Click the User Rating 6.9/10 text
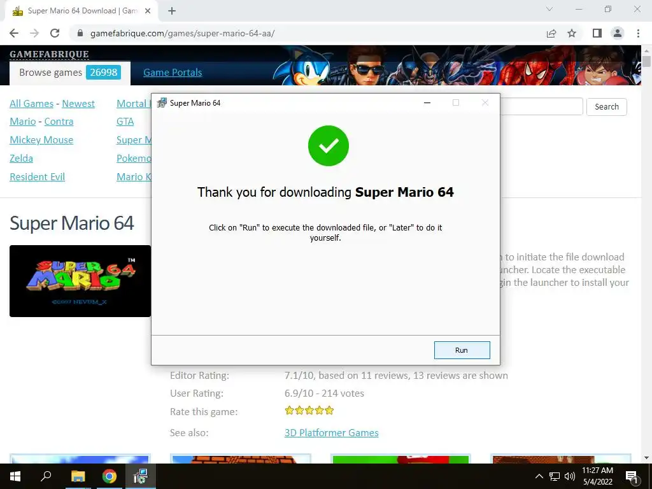The image size is (652, 489). coord(324,393)
